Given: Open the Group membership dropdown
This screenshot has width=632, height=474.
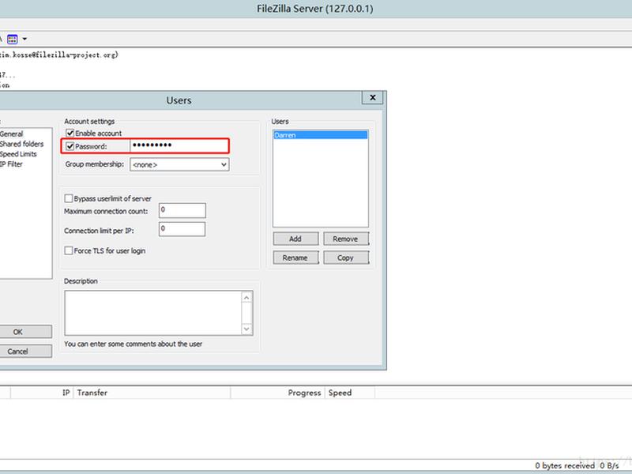Looking at the screenshot, I should click(179, 164).
